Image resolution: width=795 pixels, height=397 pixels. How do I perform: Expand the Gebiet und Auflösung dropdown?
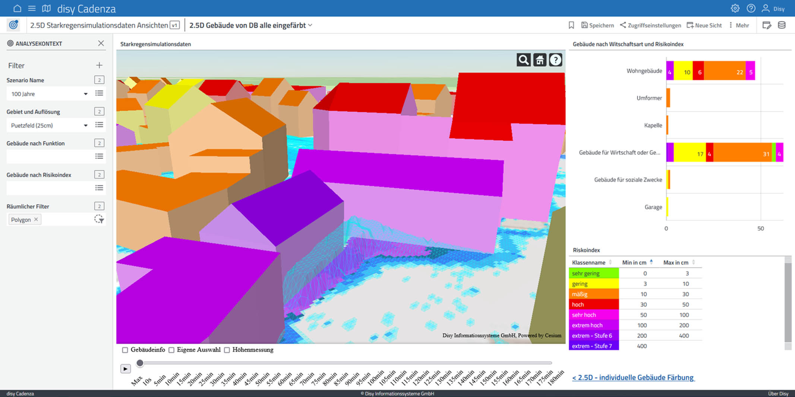(85, 126)
